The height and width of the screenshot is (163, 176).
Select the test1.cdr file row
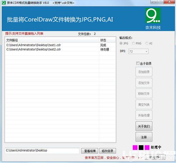(x=60, y=45)
